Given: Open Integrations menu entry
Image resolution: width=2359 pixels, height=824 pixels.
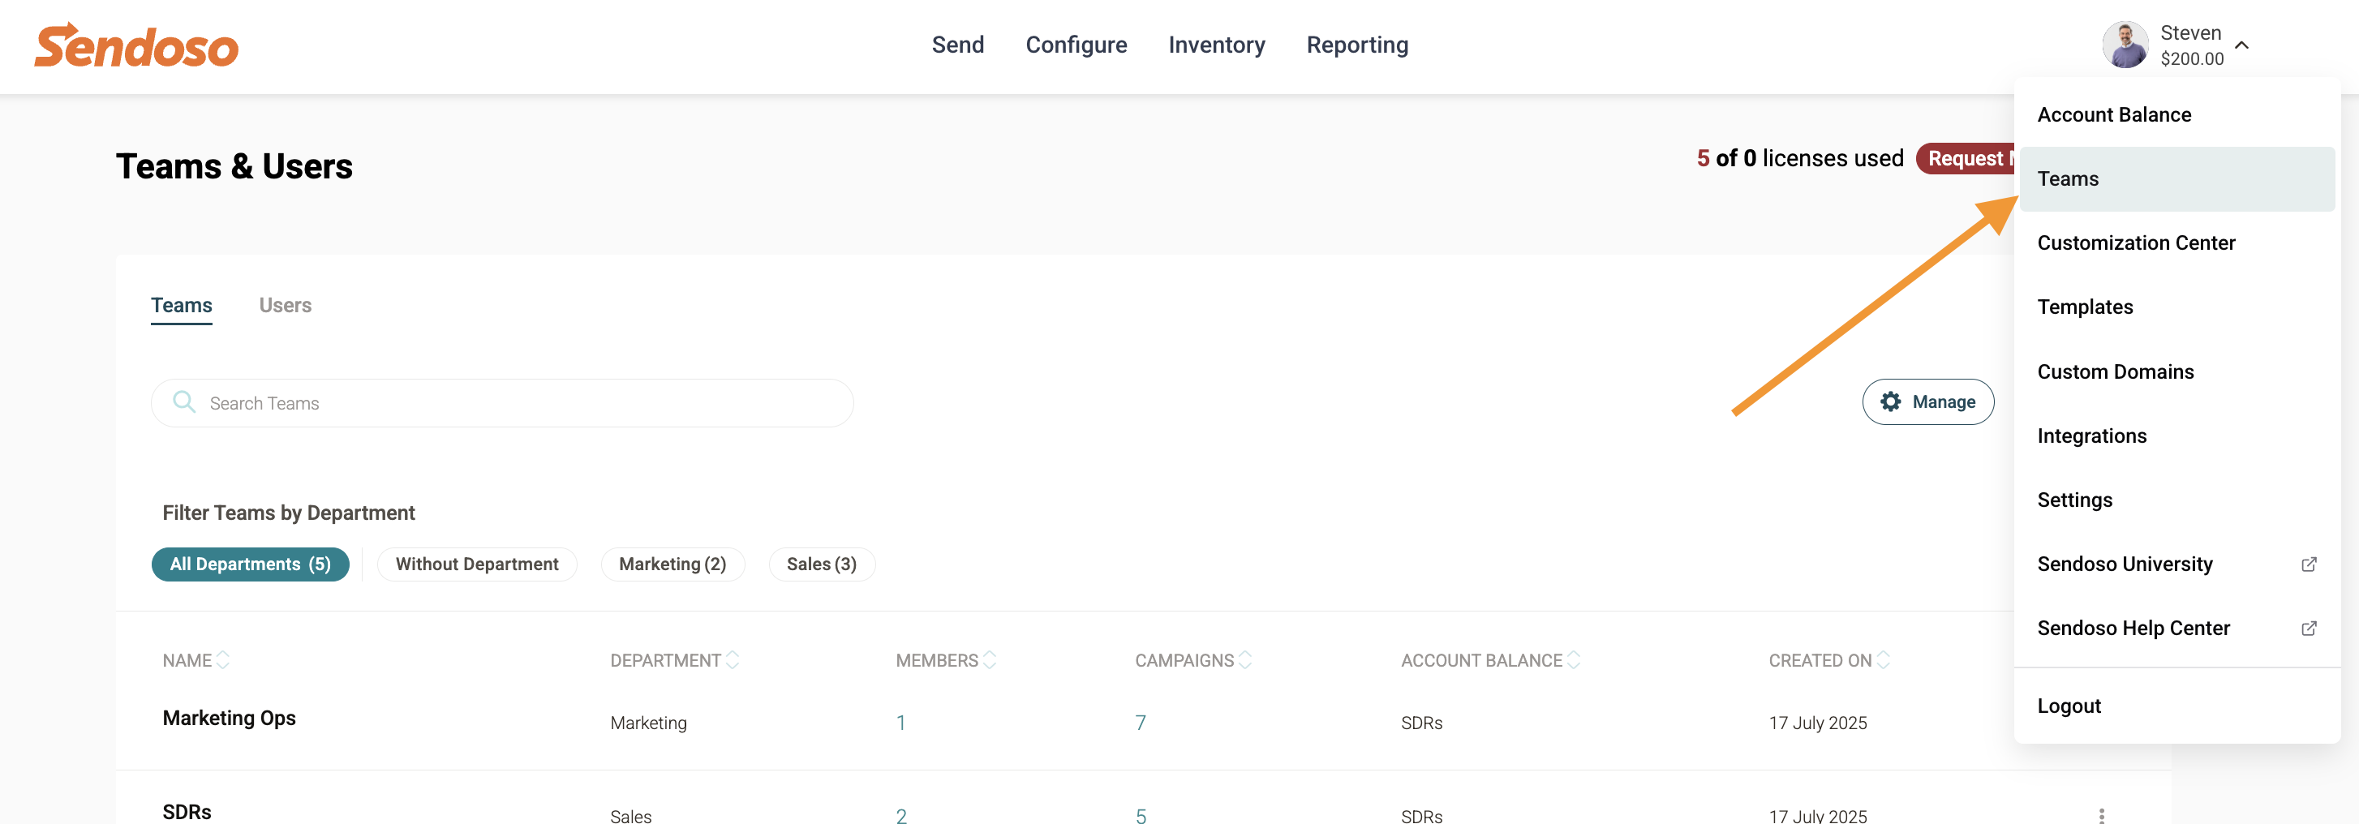Looking at the screenshot, I should (x=2176, y=436).
